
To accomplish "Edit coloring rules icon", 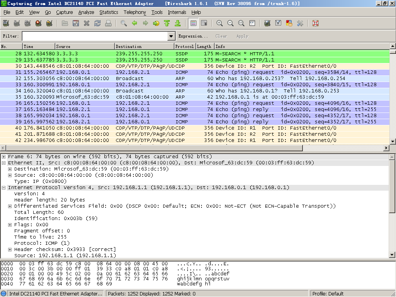I will click(289, 23).
